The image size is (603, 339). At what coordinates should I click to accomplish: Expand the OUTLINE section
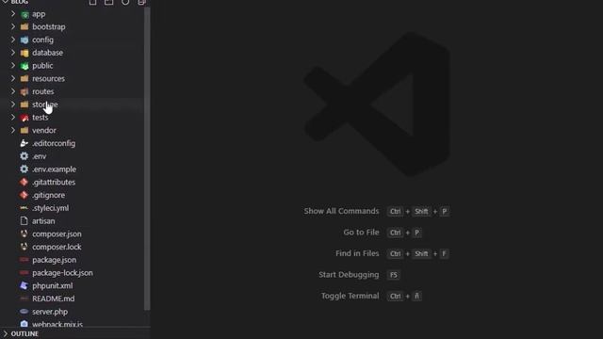coord(5,333)
